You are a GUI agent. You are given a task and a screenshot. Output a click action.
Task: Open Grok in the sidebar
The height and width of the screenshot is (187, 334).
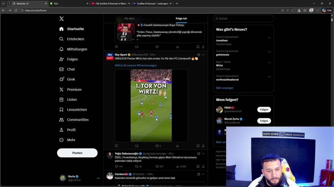(x=67, y=79)
